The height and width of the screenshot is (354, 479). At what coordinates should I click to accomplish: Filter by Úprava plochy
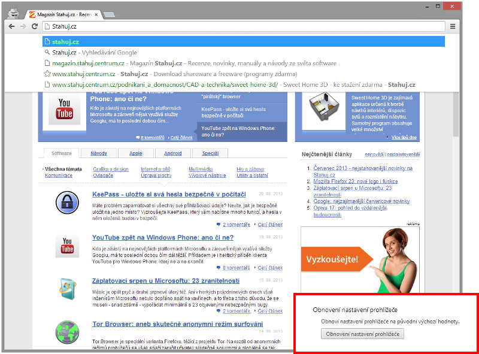click(x=156, y=176)
